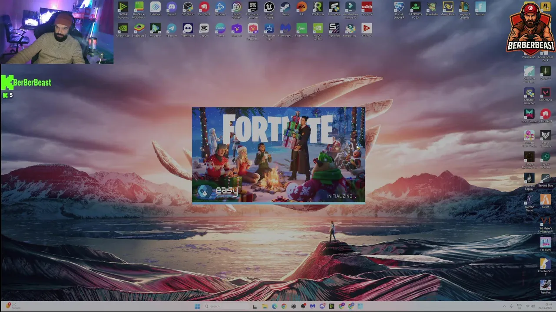Open Wondershare Filmora 15 shortcut
The width and height of the screenshot is (556, 312).
[351, 10]
